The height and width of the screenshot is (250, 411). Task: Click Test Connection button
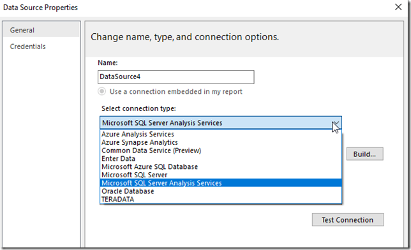pyautogui.click(x=348, y=219)
